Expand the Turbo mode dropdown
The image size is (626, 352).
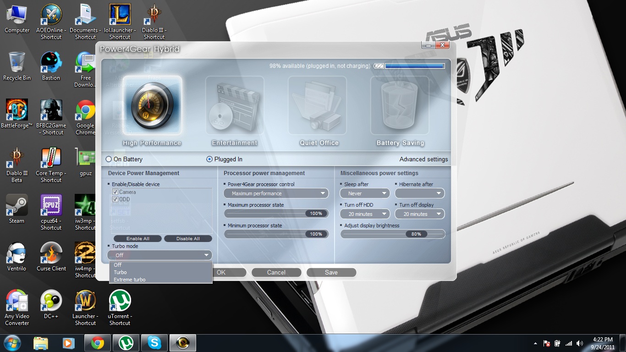click(160, 255)
